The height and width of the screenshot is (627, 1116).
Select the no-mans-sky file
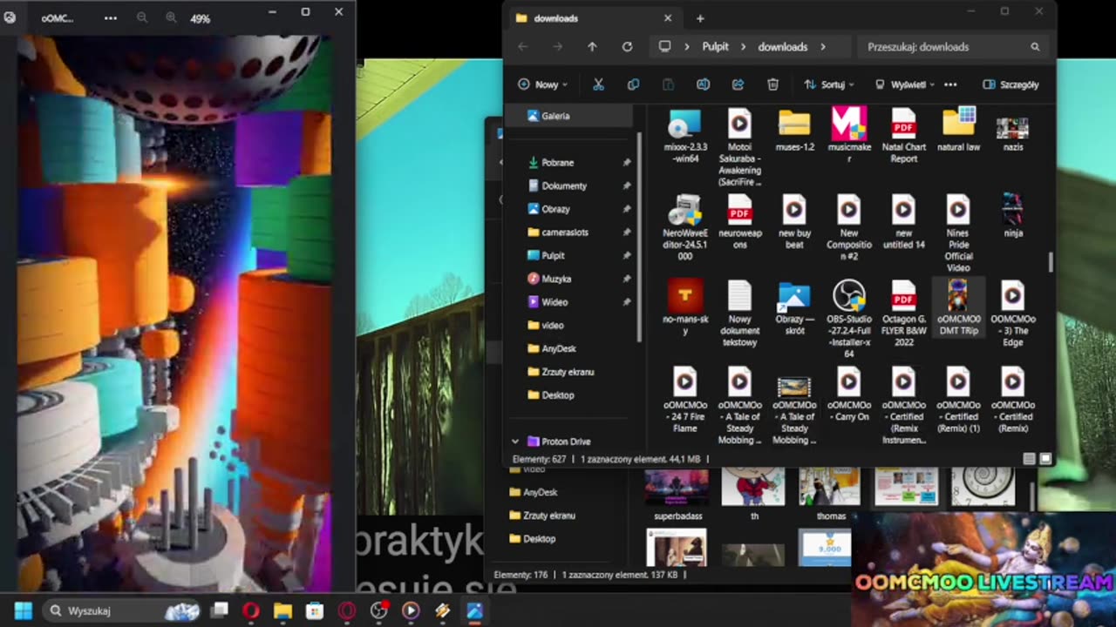click(685, 308)
